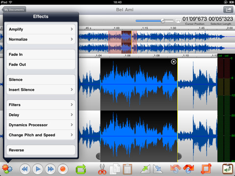The height and width of the screenshot is (176, 235).
Task: Expand the Delay chevron arrow
Action: point(71,115)
